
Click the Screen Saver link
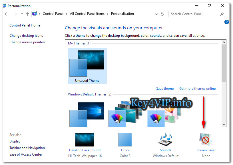206,150
